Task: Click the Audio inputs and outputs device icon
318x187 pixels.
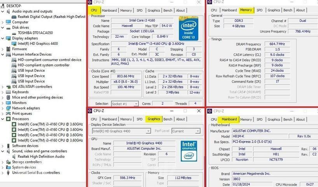Action: 8,11
